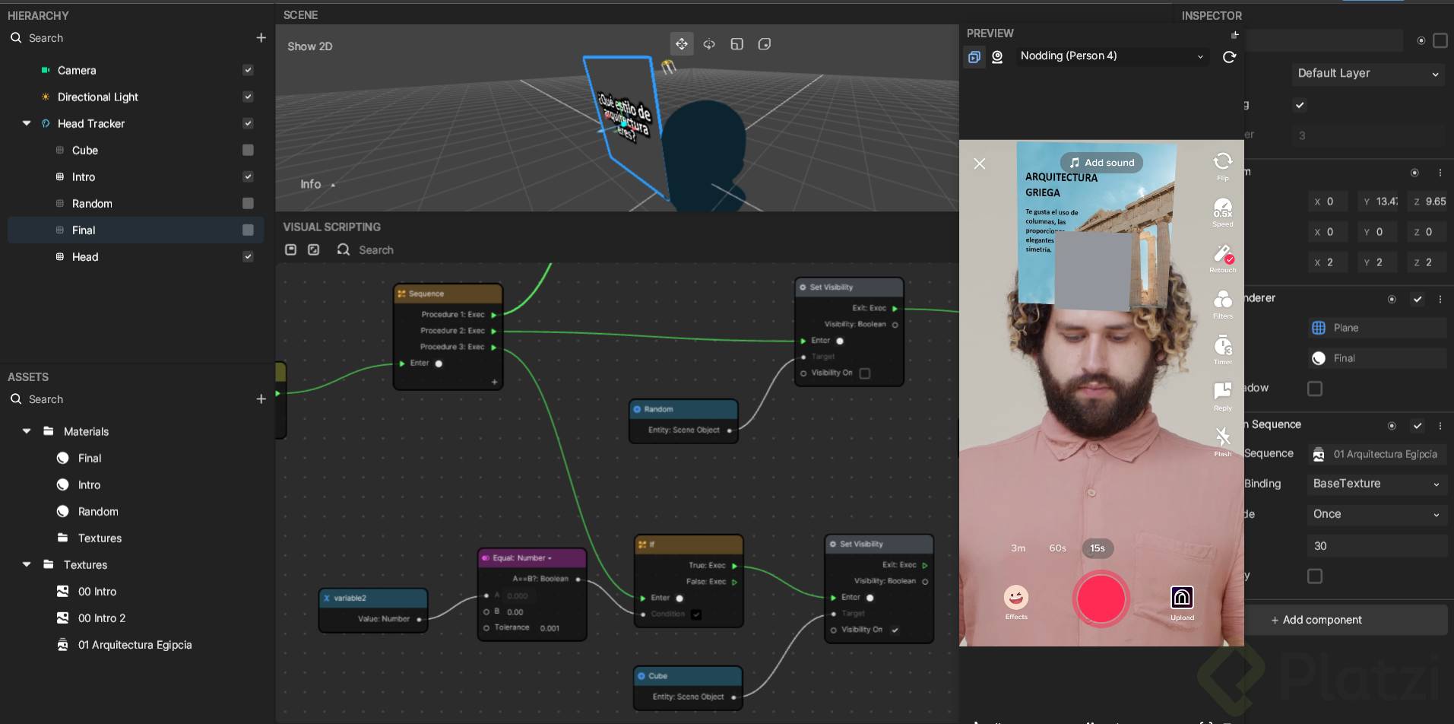The image size is (1454, 724).
Task: Click the rotate tool in scene toolbar
Action: [x=709, y=44]
